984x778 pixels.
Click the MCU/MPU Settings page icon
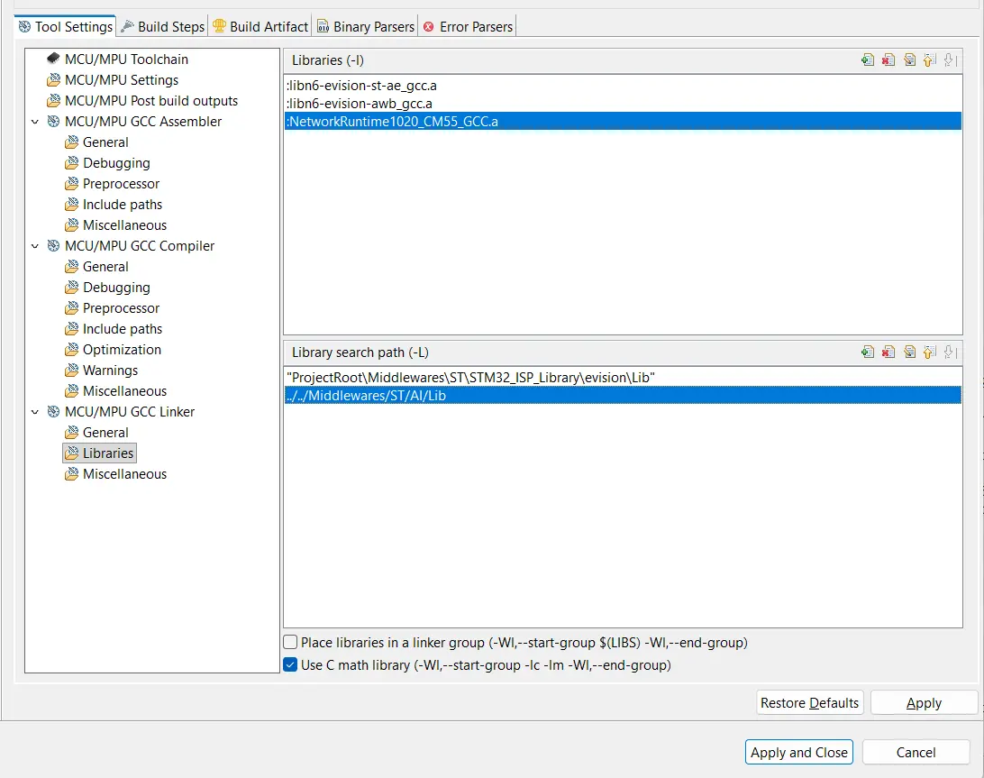tap(53, 79)
